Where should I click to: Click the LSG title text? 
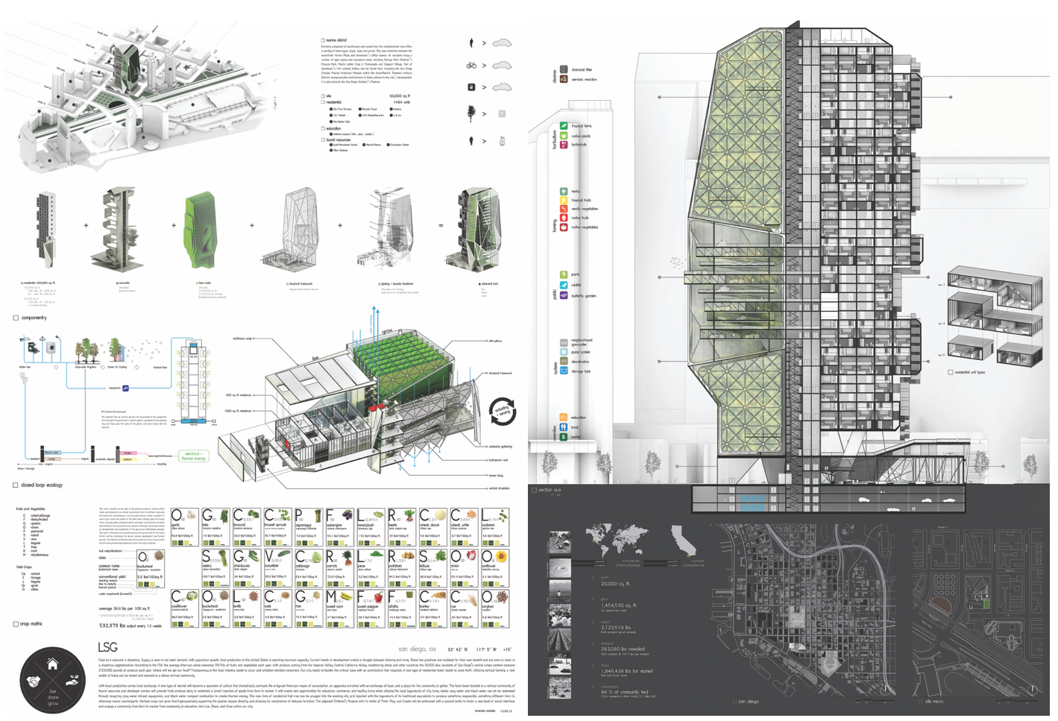point(108,648)
